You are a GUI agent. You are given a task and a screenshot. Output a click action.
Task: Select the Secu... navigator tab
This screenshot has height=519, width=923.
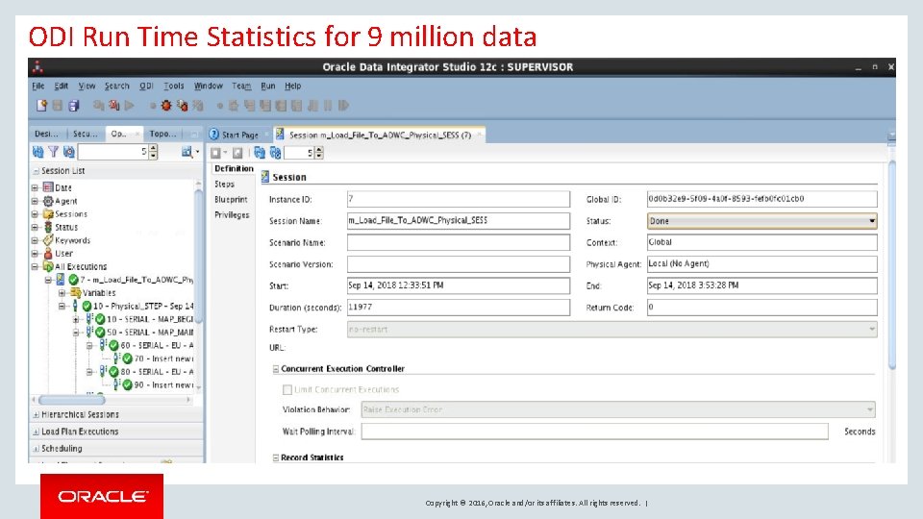point(86,134)
